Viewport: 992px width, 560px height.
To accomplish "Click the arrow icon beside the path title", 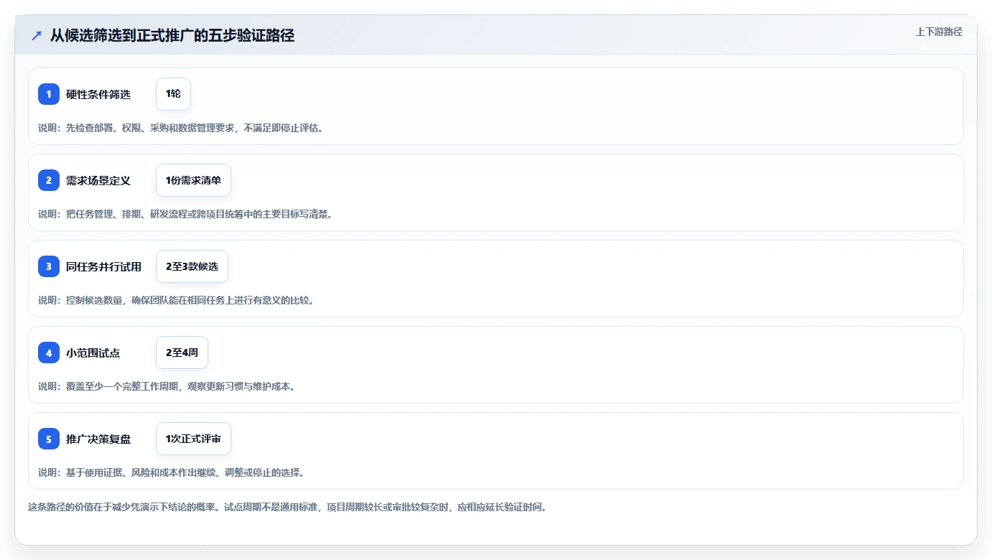I will point(36,35).
